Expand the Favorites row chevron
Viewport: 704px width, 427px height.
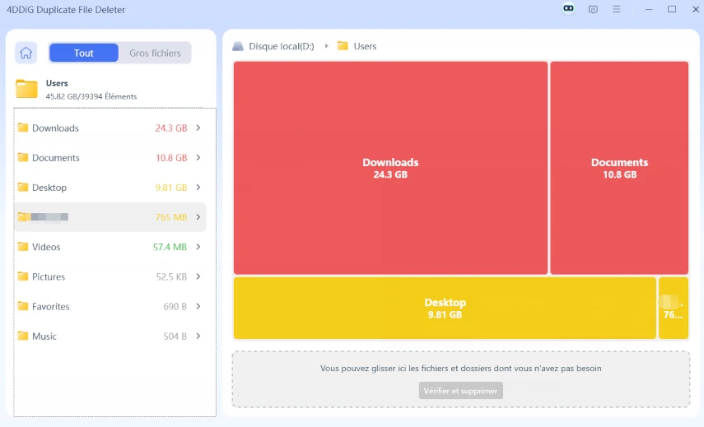tap(198, 306)
